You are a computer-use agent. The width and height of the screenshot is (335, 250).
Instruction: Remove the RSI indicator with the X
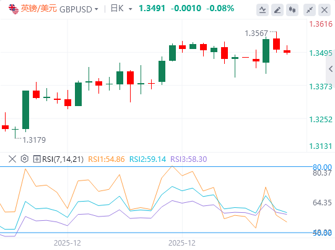(x=12, y=159)
